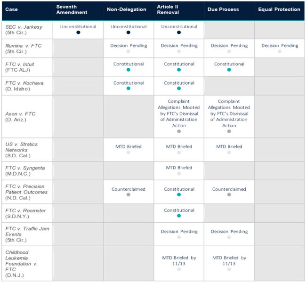Click the teal dot in Kochava Non-Delegation cell

128,88
